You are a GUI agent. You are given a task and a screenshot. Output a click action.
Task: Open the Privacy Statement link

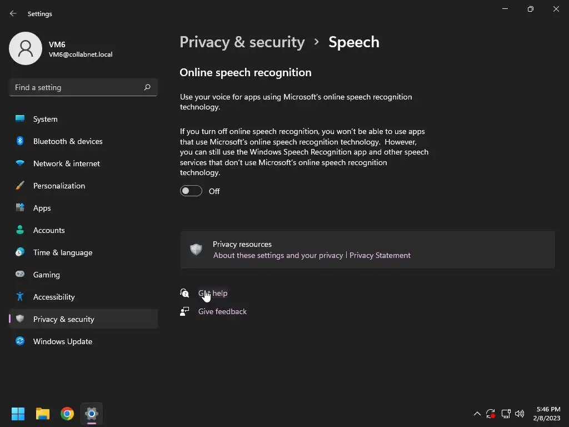click(380, 255)
